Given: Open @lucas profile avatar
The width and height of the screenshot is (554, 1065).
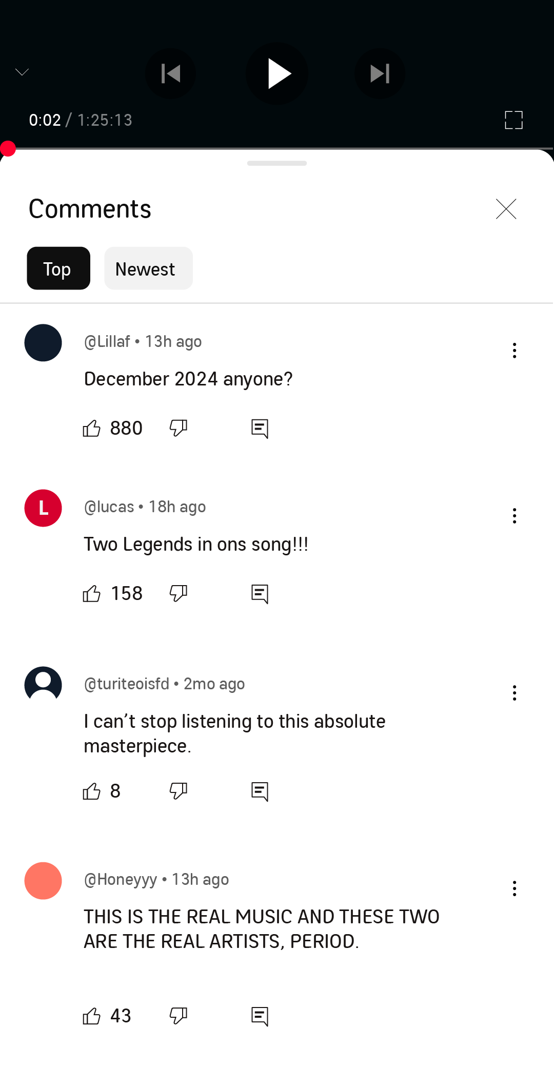Looking at the screenshot, I should point(43,508).
